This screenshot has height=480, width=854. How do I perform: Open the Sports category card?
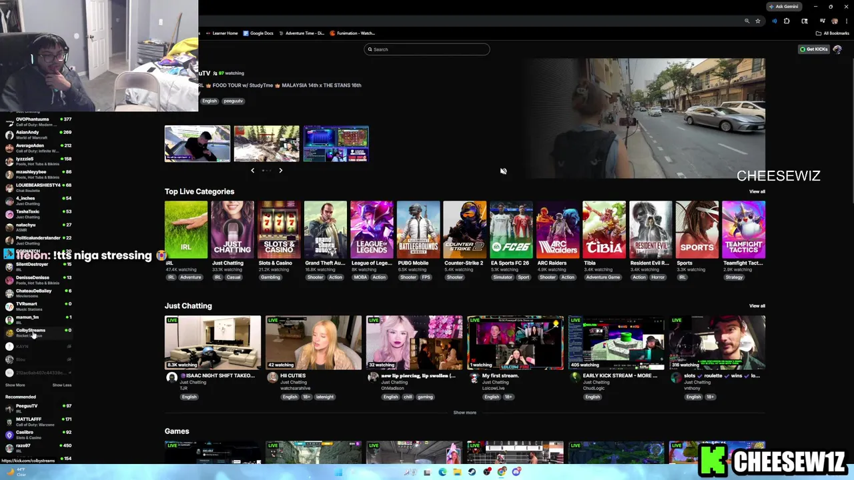point(697,230)
